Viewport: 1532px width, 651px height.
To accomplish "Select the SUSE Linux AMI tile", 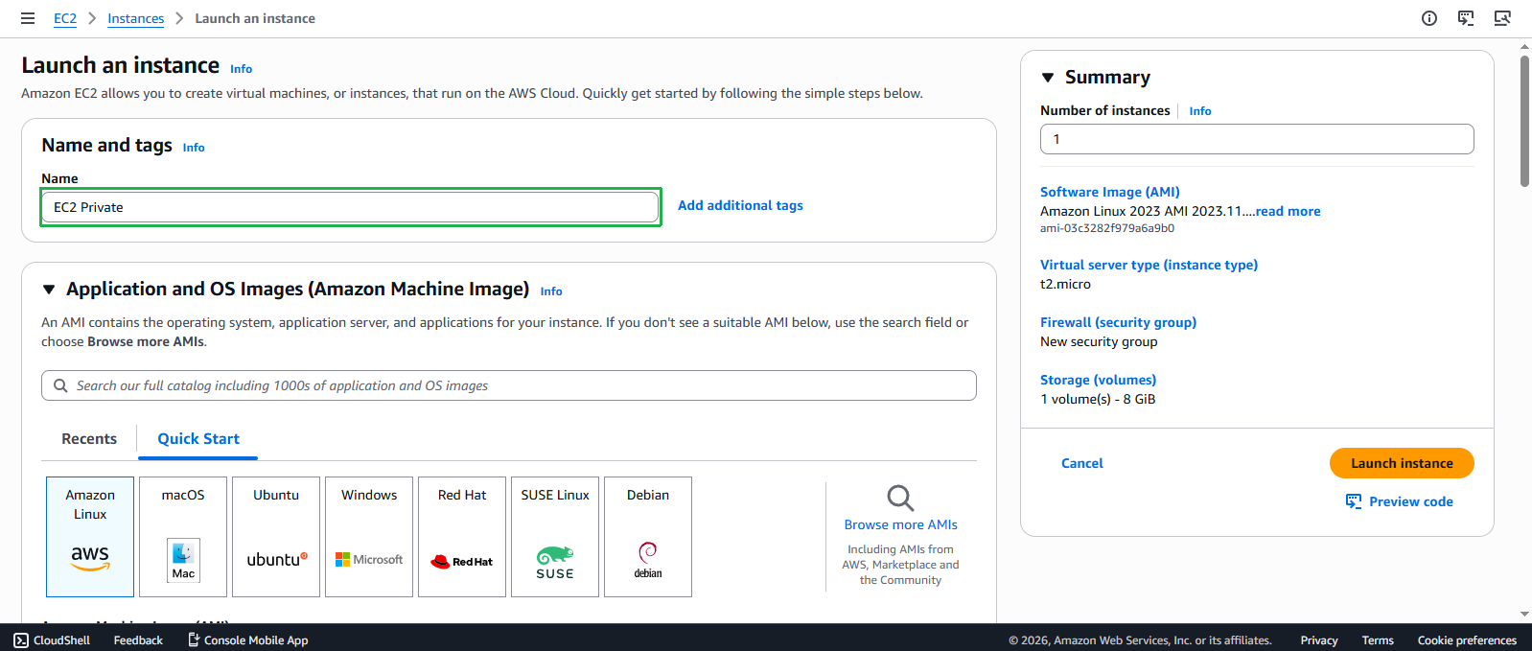I will point(555,537).
